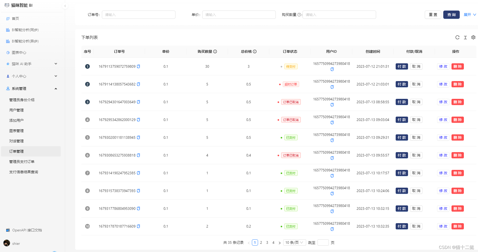478x252 pixels.
Task: Open the table density icon
Action: click(465, 37)
